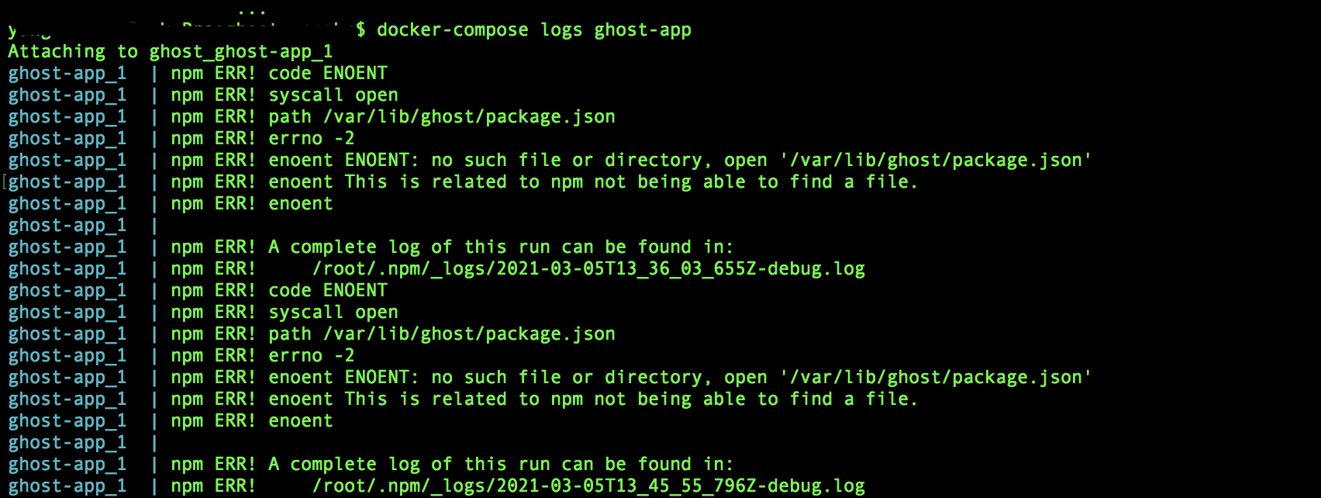Click 'ghost_ghost-app_1' in the Attaching line
The height and width of the screenshot is (498, 1321).
click(241, 52)
